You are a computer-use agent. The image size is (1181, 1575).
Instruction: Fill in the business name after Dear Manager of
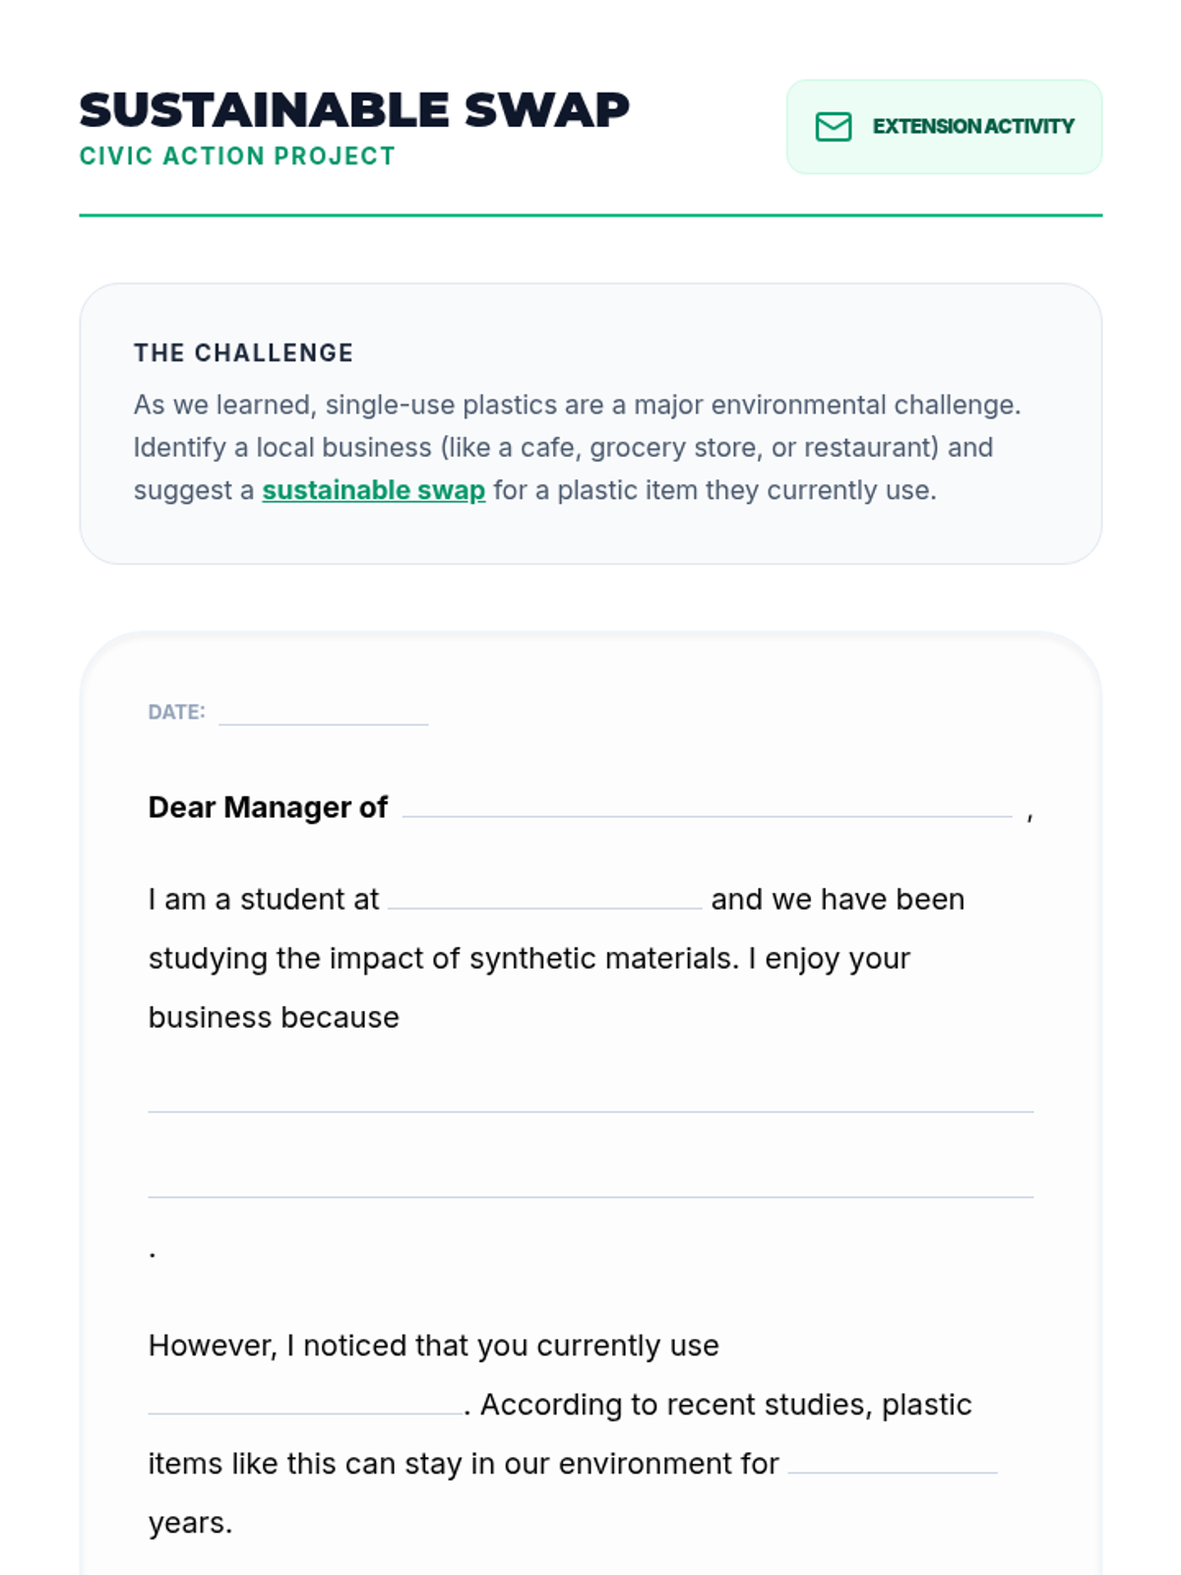click(707, 805)
